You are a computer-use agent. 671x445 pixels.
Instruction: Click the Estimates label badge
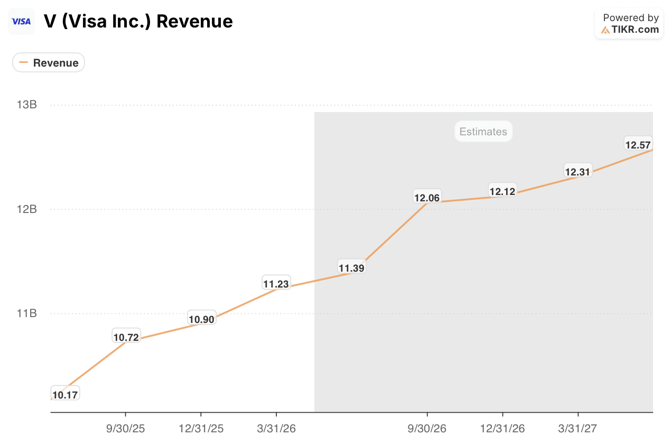(483, 132)
